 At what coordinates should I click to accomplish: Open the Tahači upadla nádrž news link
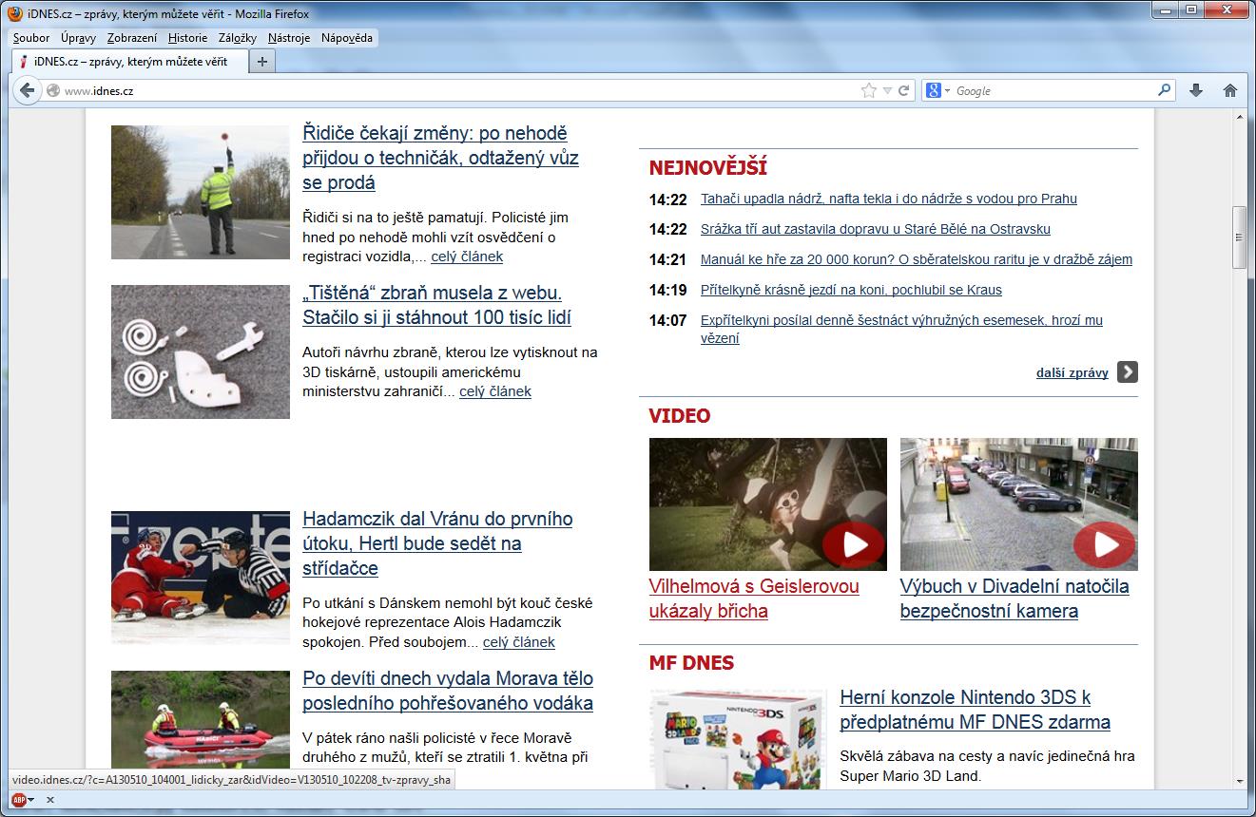889,199
